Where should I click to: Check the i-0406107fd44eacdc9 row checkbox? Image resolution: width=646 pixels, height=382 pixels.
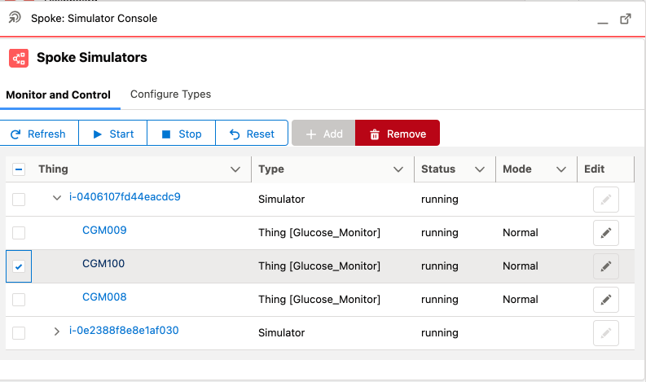point(19,200)
